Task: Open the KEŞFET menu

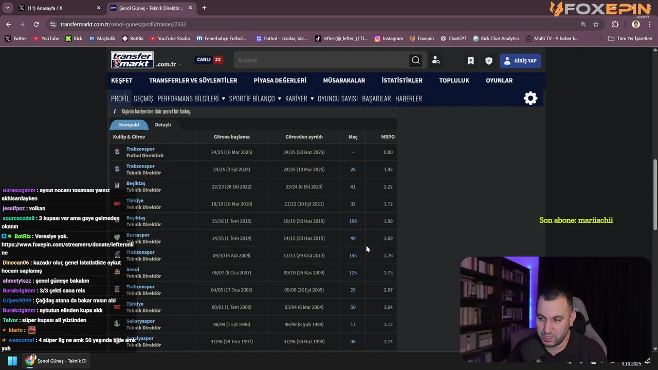Action: click(x=122, y=81)
